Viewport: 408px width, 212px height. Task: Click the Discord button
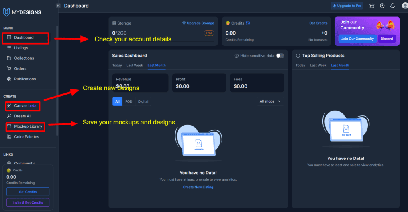(386, 39)
